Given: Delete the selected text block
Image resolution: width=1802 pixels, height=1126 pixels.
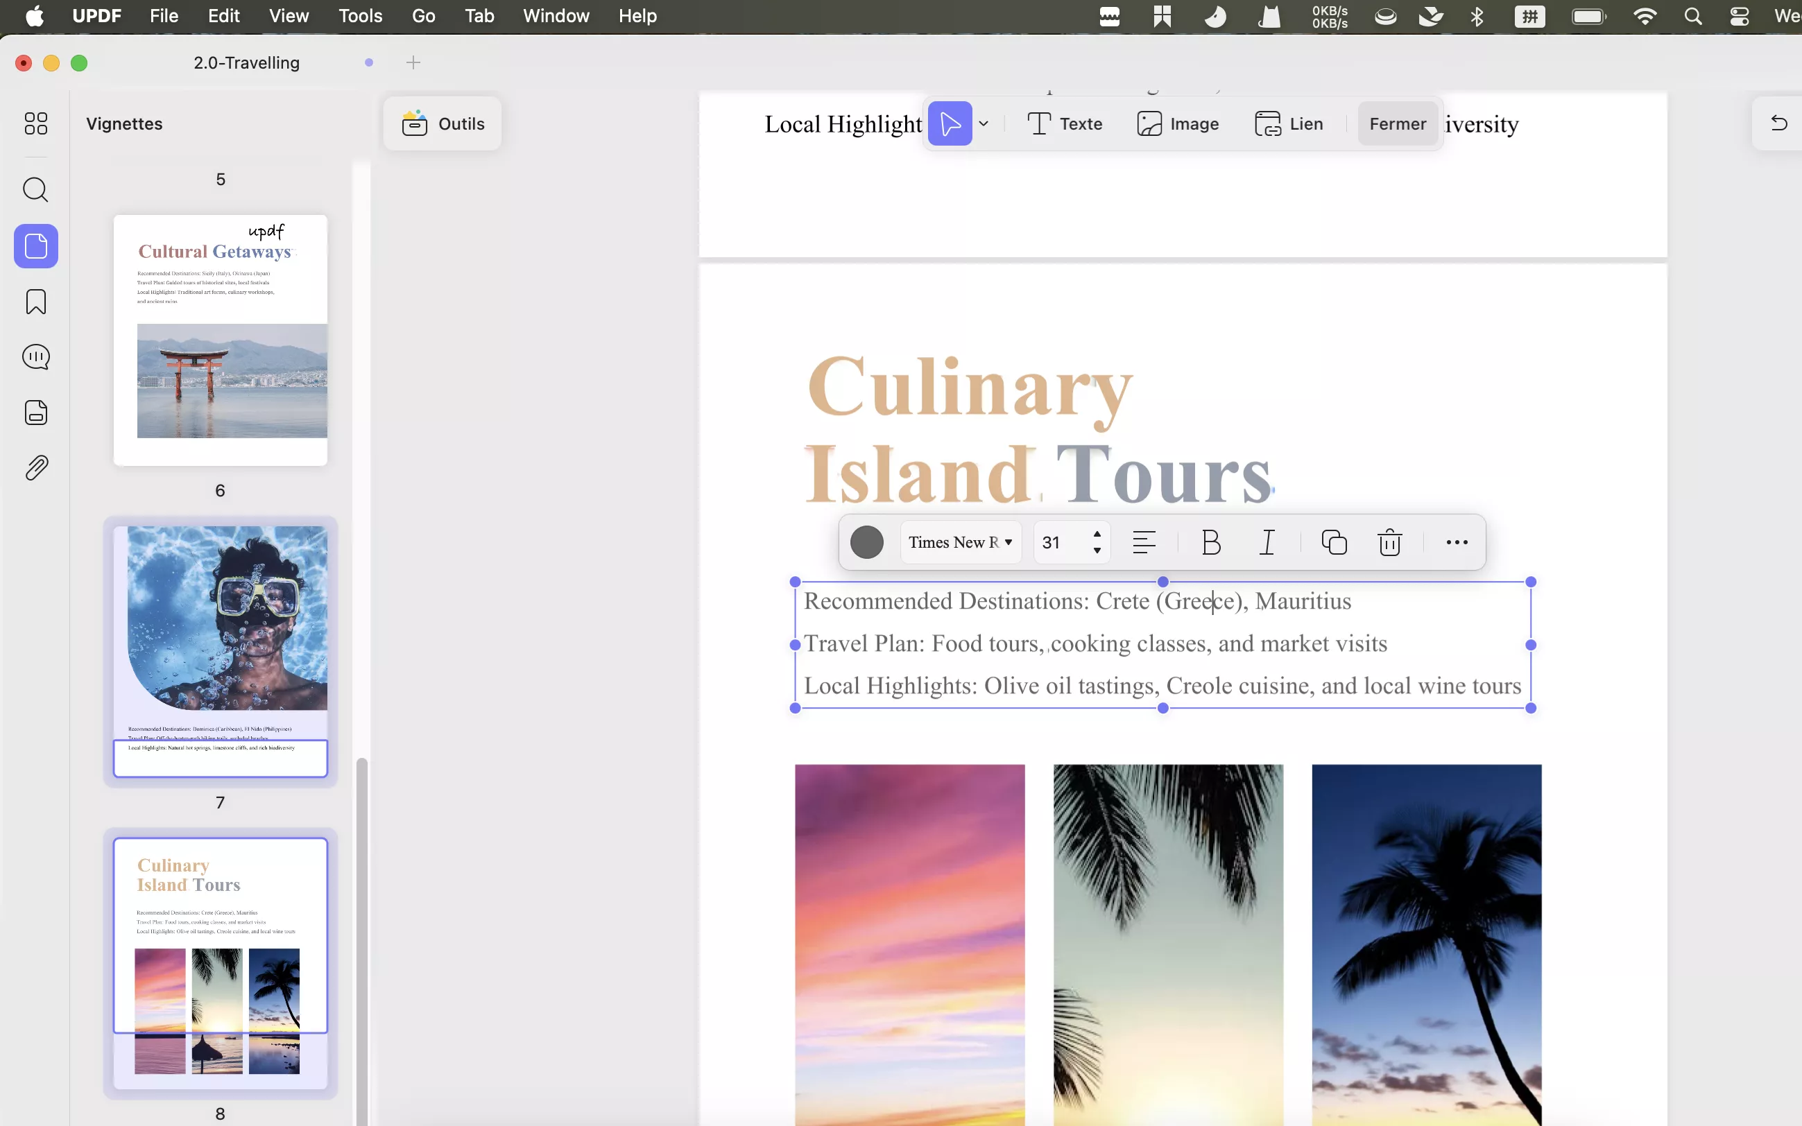Looking at the screenshot, I should point(1390,542).
